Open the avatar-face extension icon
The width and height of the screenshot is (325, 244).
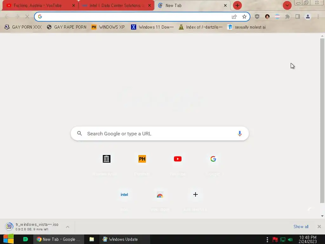click(267, 17)
